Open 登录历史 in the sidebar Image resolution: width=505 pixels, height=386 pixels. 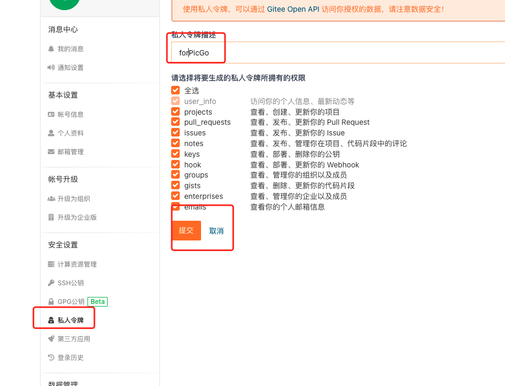click(x=70, y=358)
